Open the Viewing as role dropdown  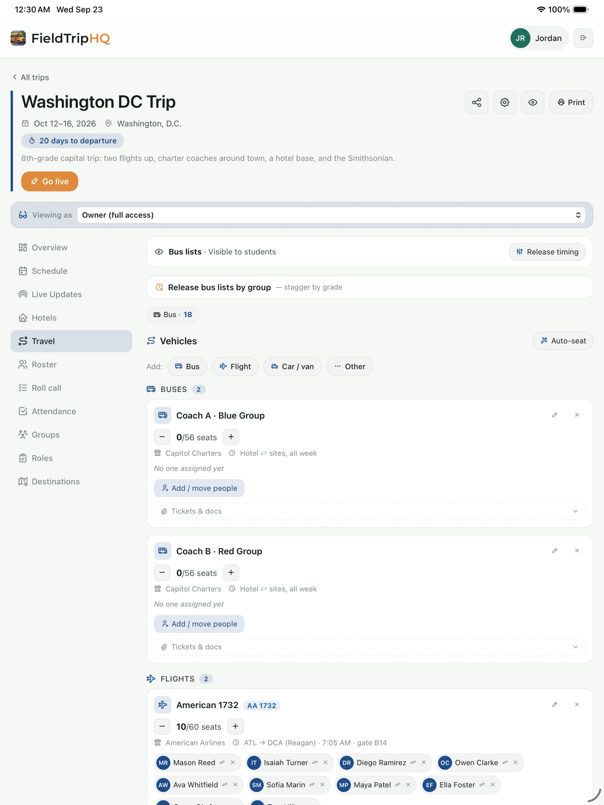point(331,215)
